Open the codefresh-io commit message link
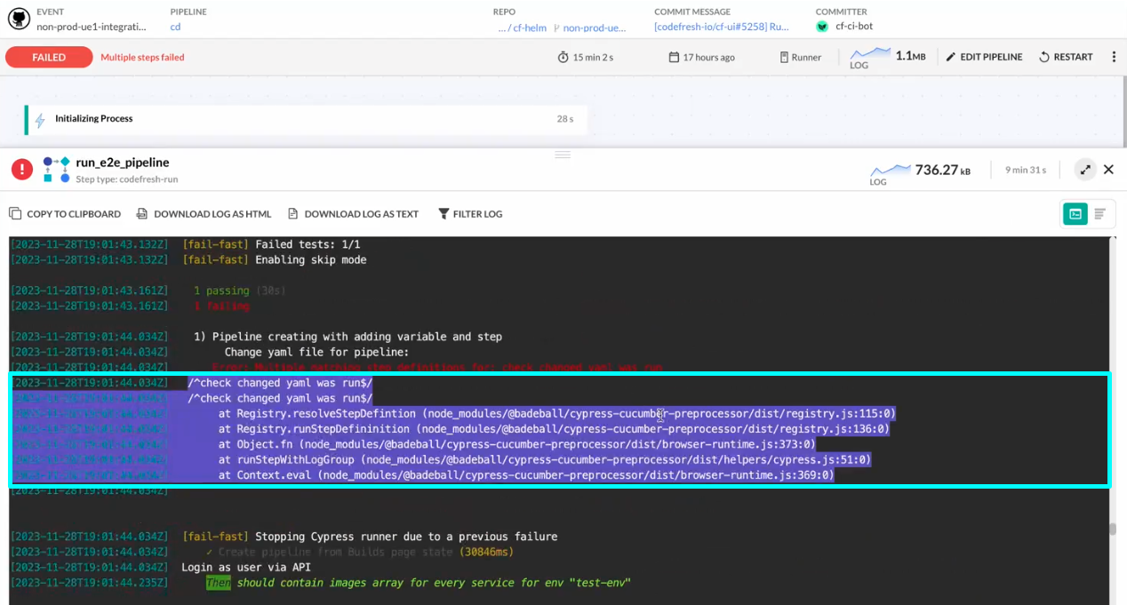Screen dimensions: 1127x605 click(721, 27)
